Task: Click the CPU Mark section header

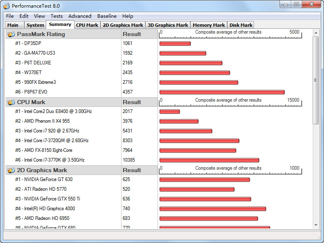Action: pos(64,102)
